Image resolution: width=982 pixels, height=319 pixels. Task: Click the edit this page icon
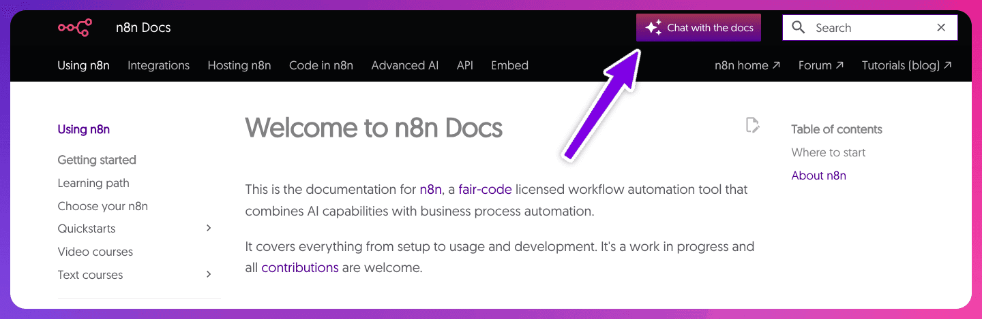click(752, 125)
